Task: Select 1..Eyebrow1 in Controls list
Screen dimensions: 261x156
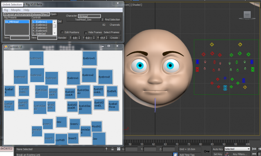Action: click(x=43, y=22)
